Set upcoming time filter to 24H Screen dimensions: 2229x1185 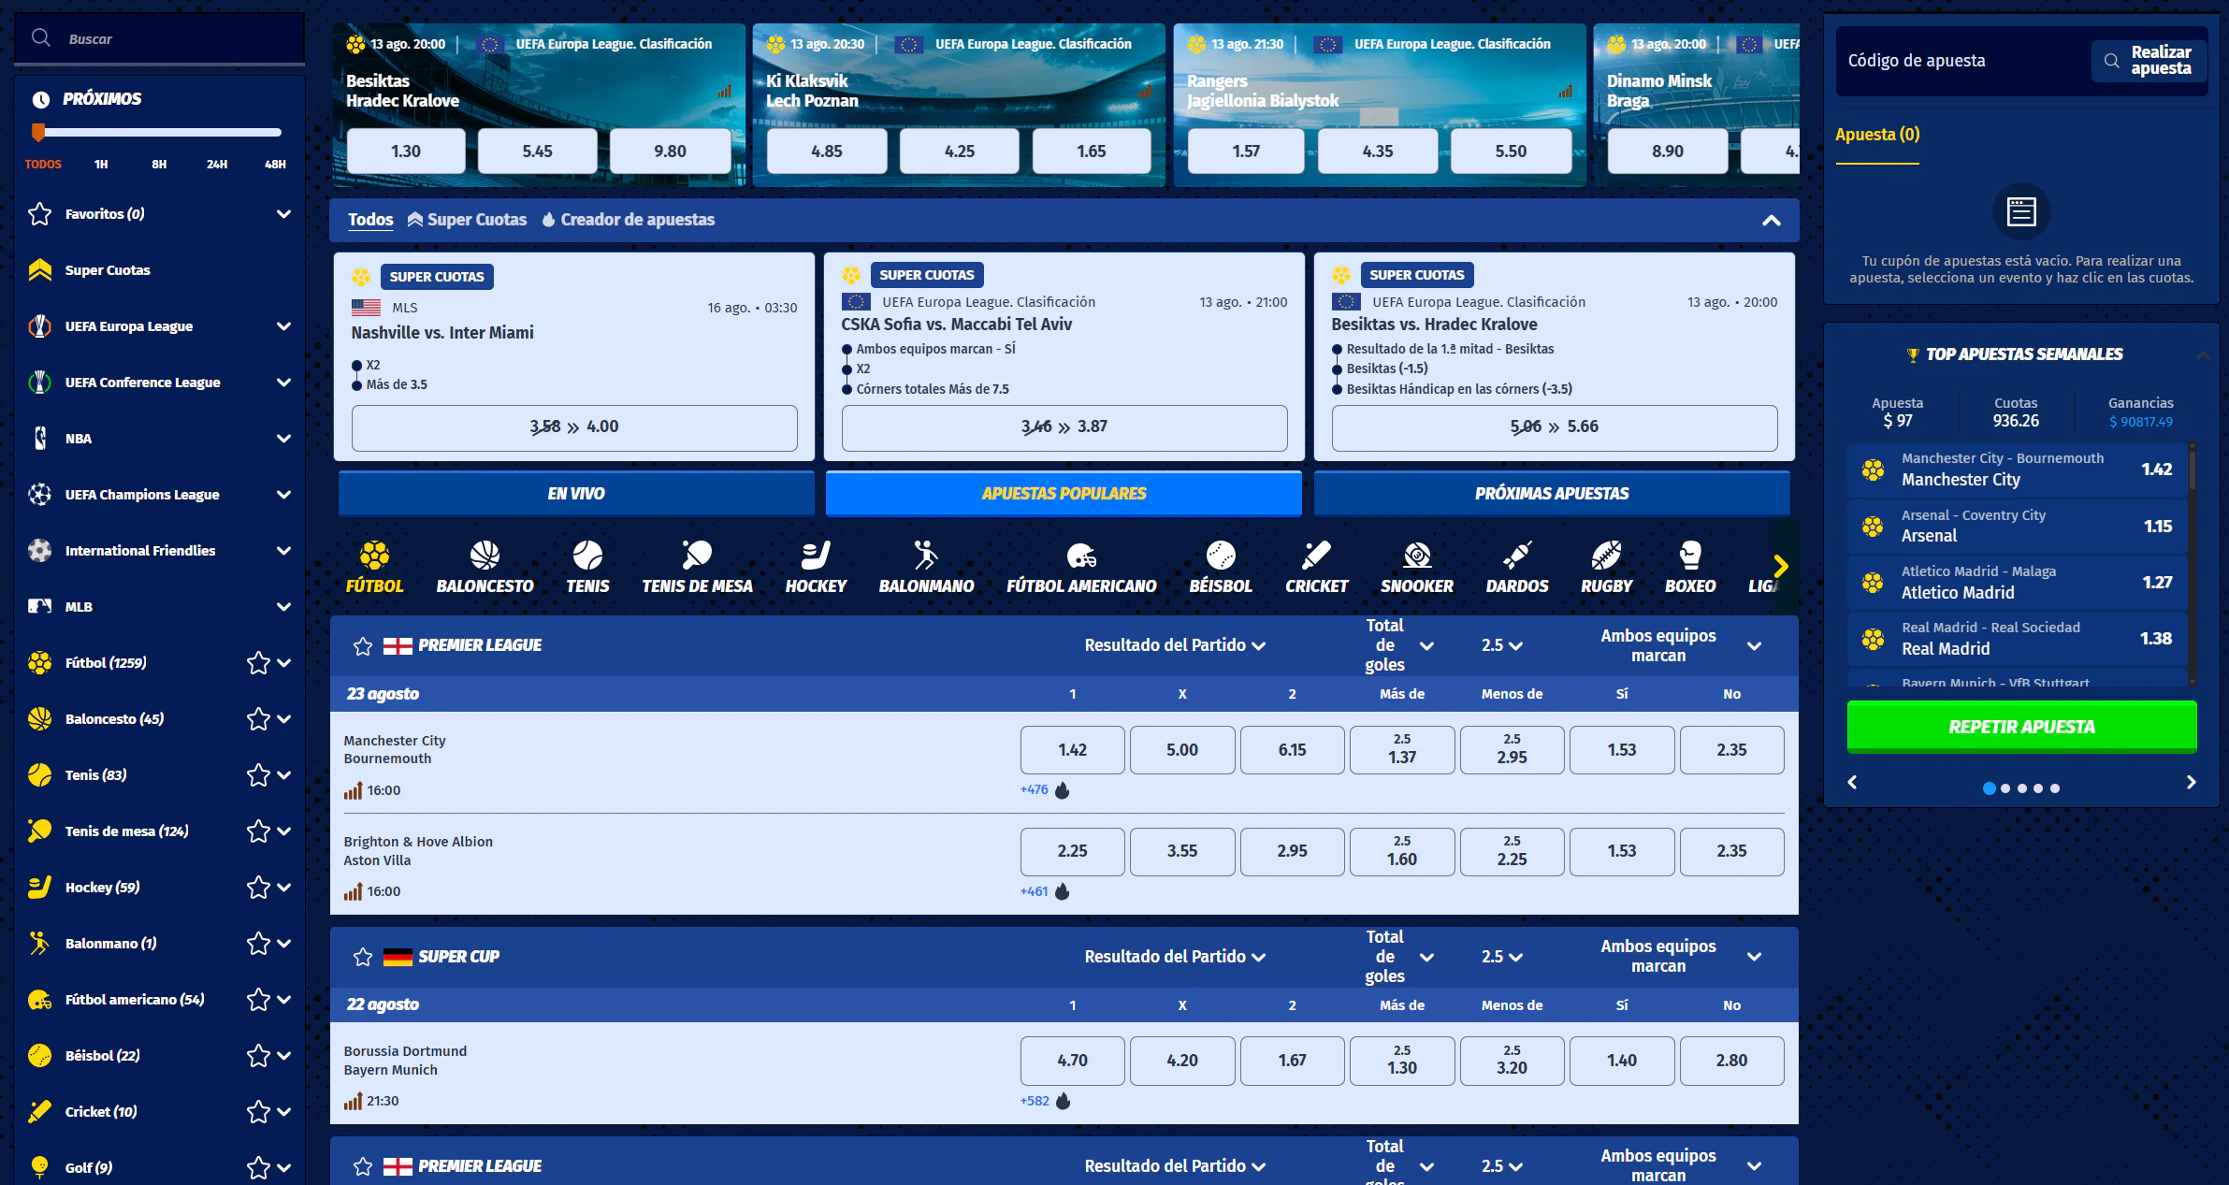point(217,165)
